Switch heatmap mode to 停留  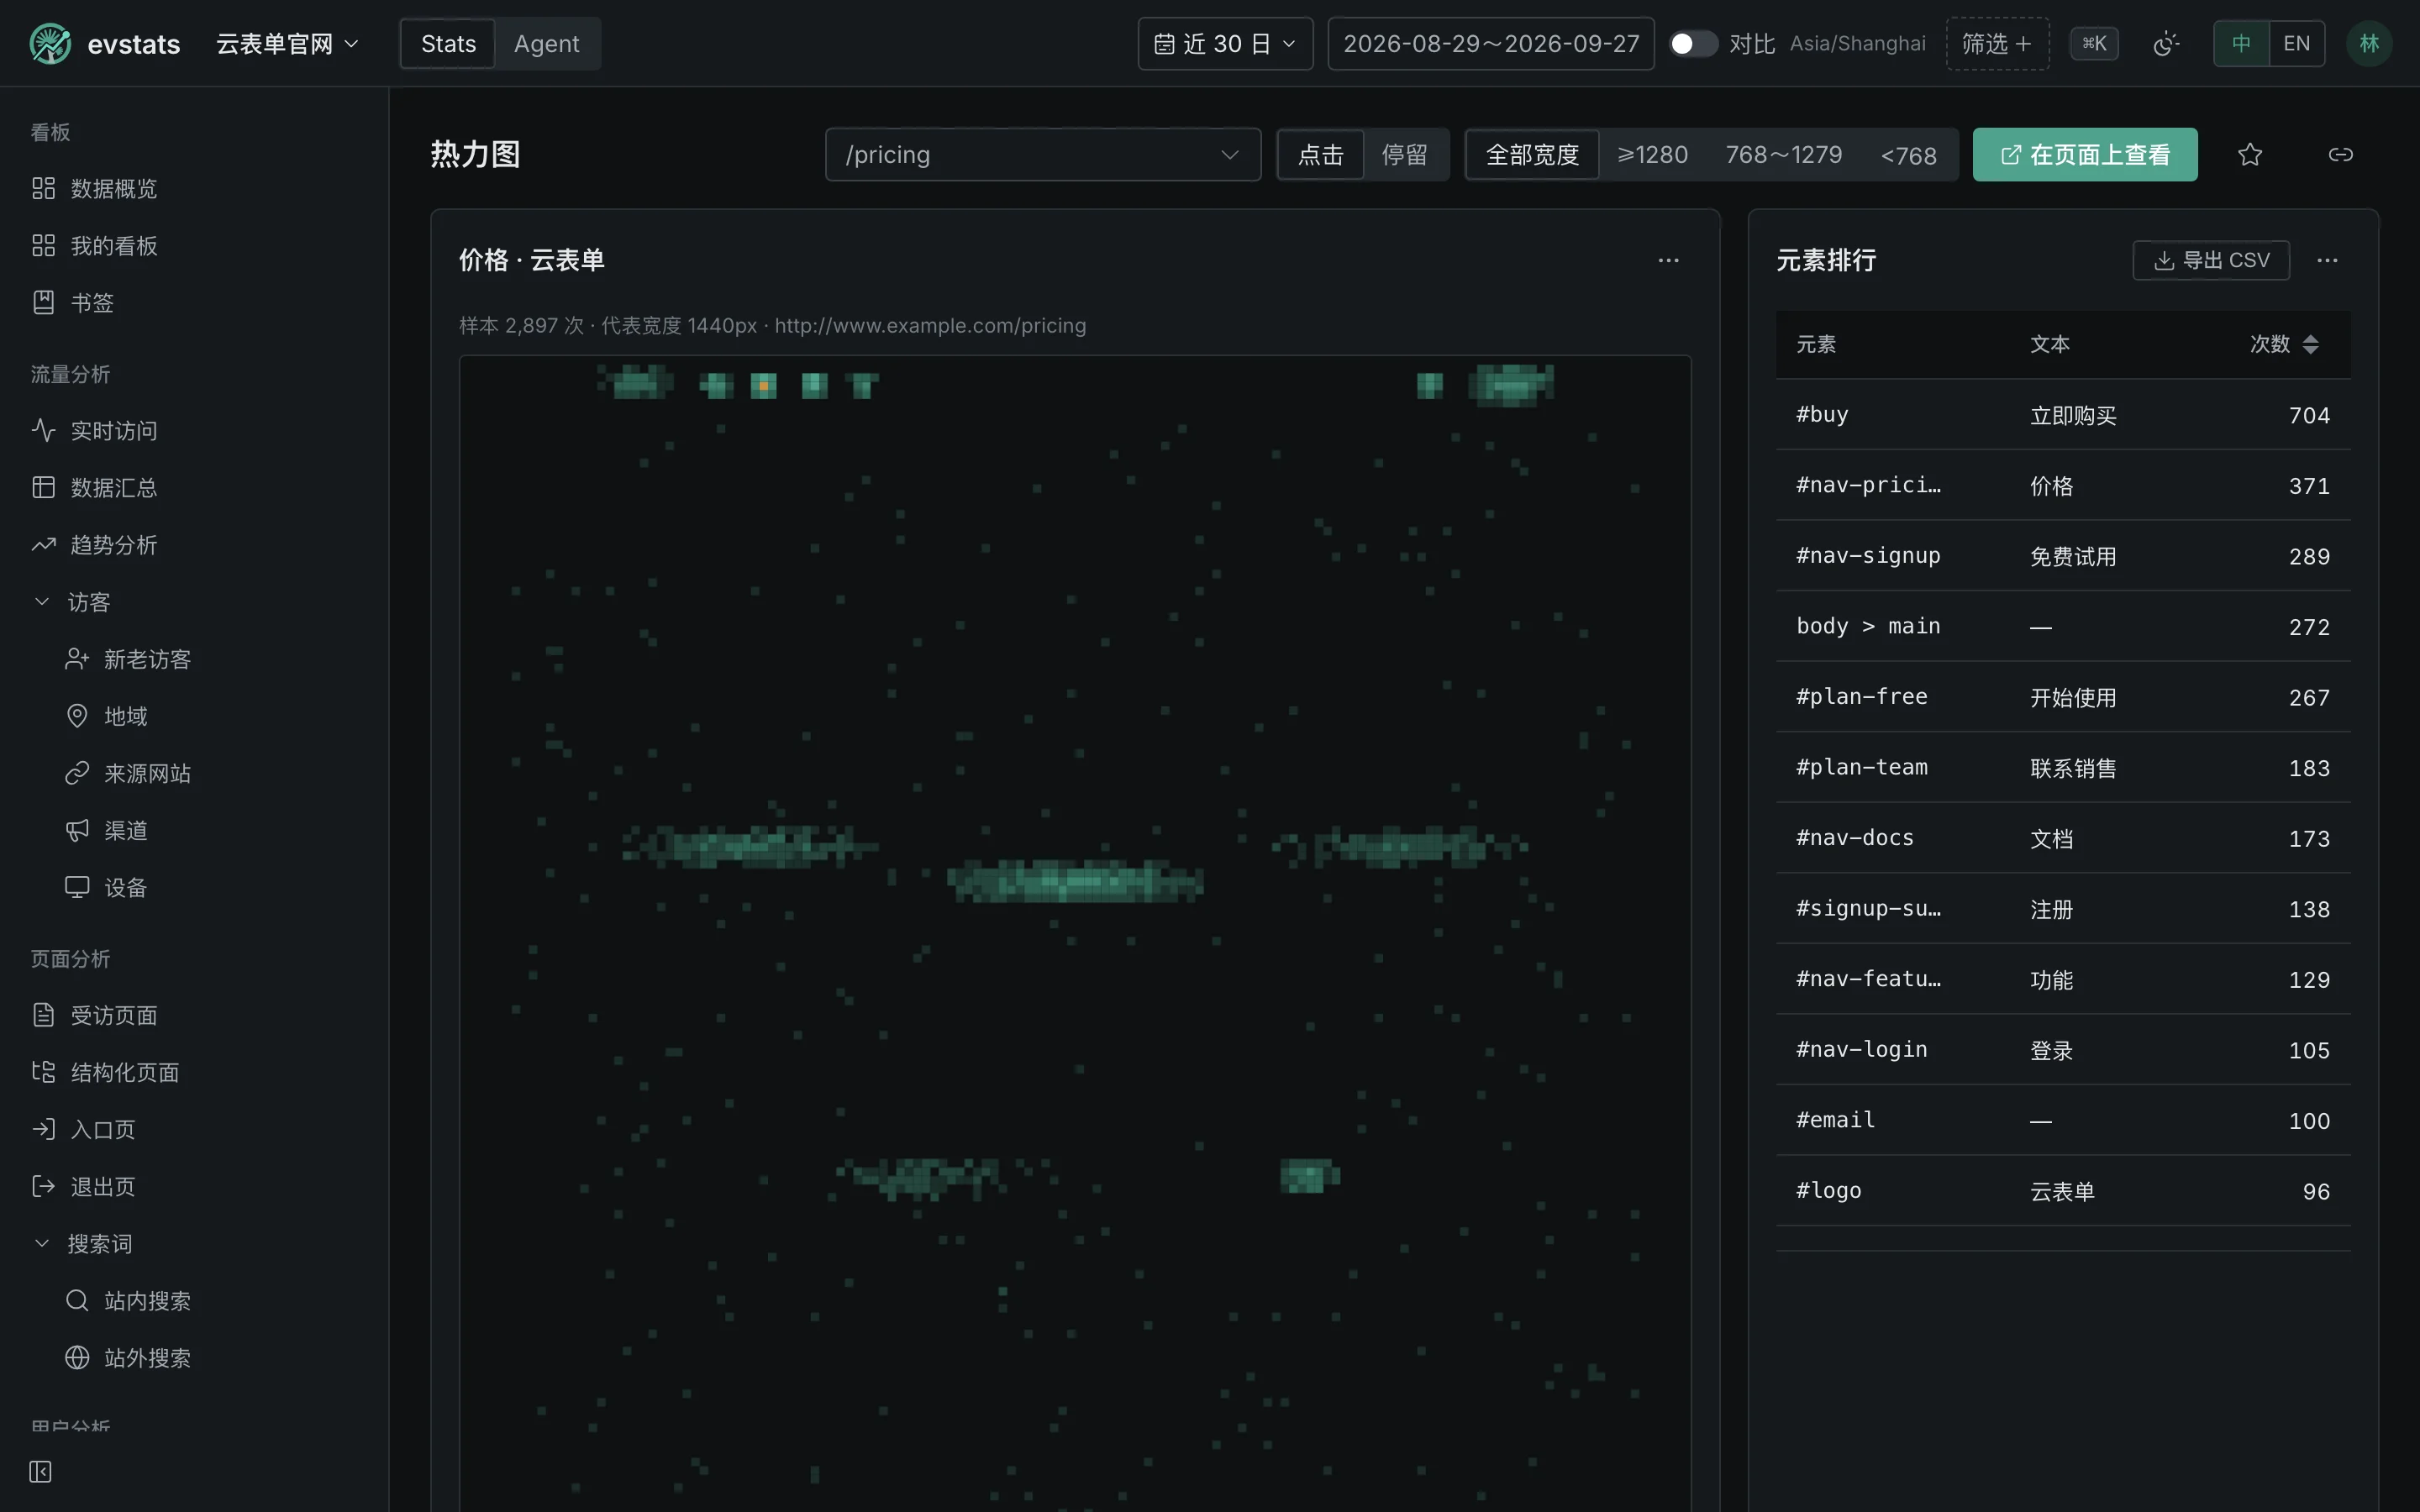(x=1405, y=155)
